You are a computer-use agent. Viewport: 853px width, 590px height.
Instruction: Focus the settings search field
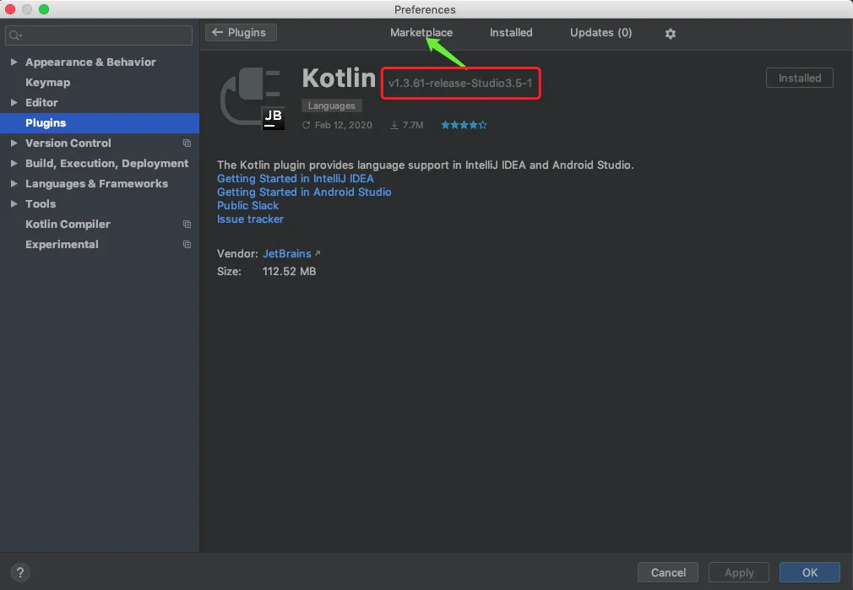coord(99,35)
